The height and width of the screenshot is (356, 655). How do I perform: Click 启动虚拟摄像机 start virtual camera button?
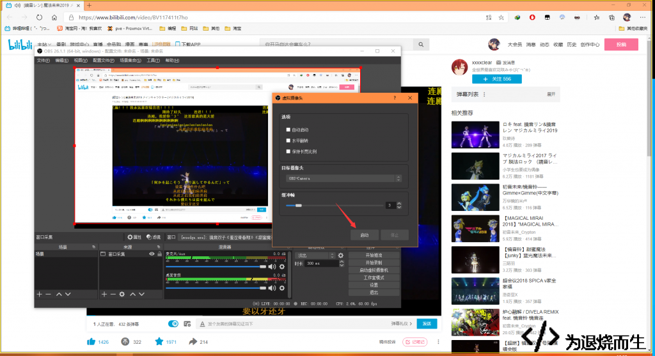coord(374,270)
